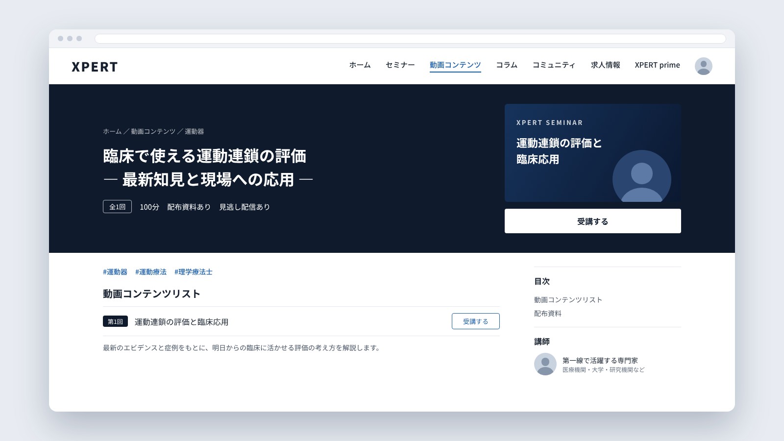This screenshot has width=784, height=441.
Task: Open the コラム navigation item
Action: coord(507,65)
